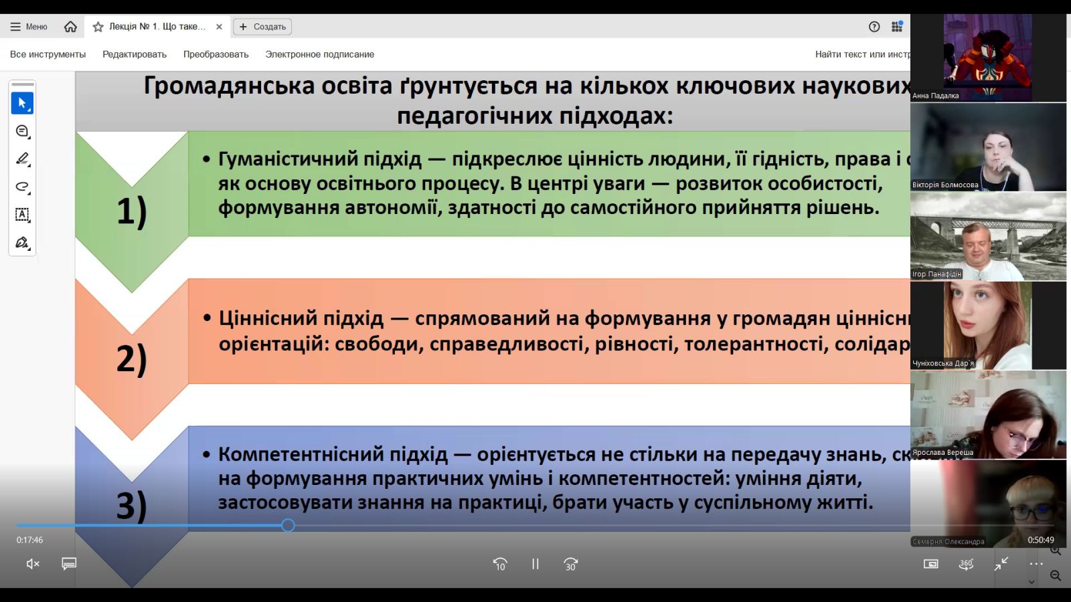Open Электронное подписание tools
This screenshot has height=602, width=1071.
pos(320,54)
